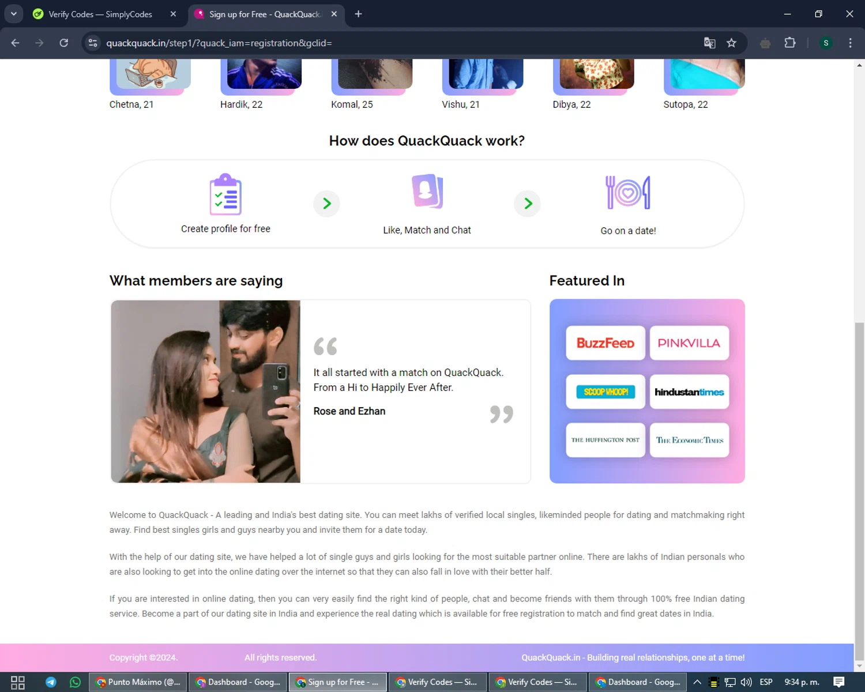Click 'Rose and Ezhan' testimonial name

click(x=349, y=411)
